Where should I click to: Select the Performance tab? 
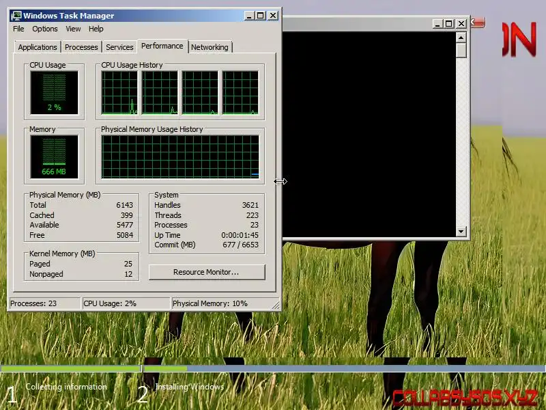(162, 46)
